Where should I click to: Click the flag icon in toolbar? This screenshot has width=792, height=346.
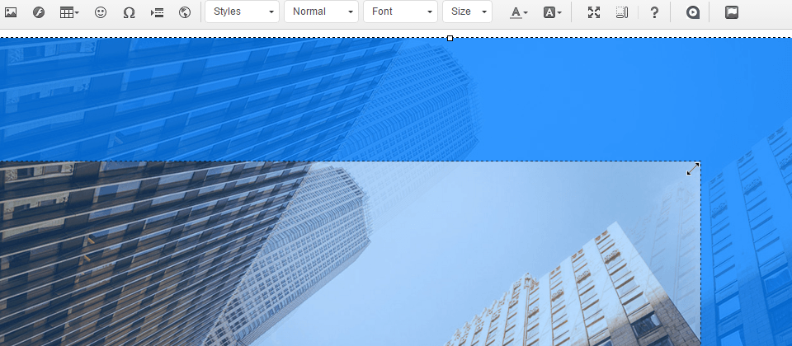(731, 12)
